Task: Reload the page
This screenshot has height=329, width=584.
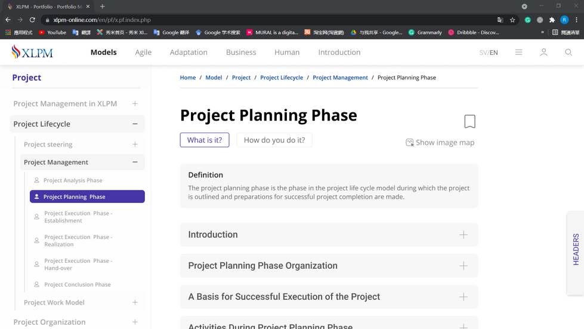Action: point(32,20)
